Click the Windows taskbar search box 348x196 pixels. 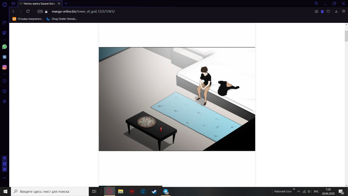pyautogui.click(x=50, y=191)
